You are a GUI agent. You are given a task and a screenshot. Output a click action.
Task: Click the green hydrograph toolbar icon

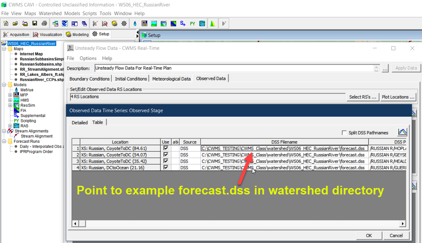(213, 24)
